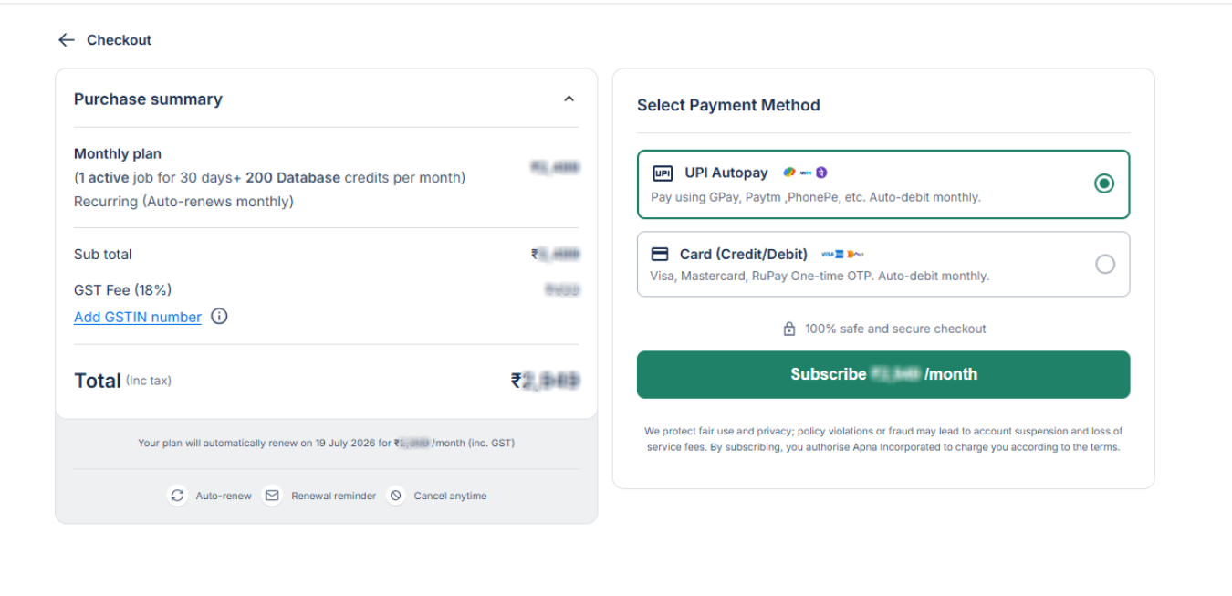Open the Add GSTIN number link

coord(138,317)
